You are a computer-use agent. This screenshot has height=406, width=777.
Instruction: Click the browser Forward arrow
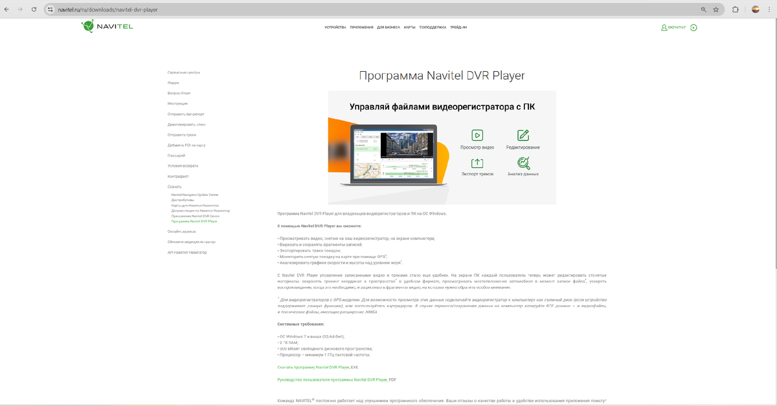[x=20, y=10]
